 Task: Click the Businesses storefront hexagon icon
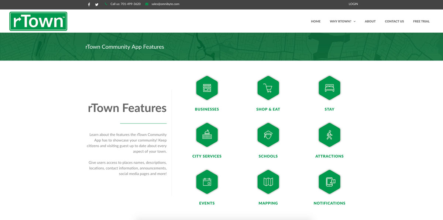point(207,88)
